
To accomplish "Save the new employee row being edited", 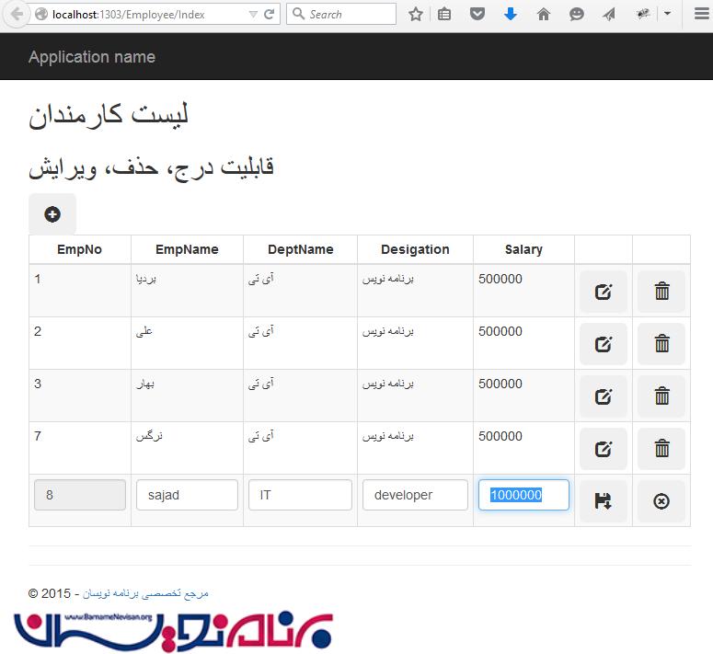I will (604, 501).
